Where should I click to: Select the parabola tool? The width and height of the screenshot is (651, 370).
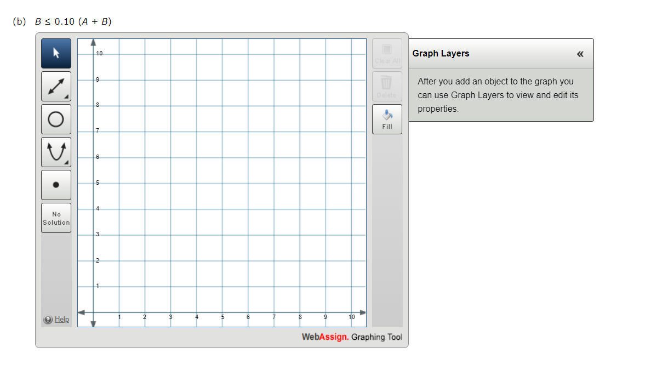point(56,152)
